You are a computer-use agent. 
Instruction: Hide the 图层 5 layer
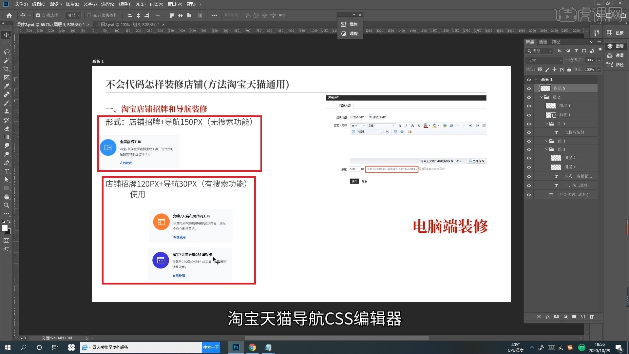coord(529,88)
